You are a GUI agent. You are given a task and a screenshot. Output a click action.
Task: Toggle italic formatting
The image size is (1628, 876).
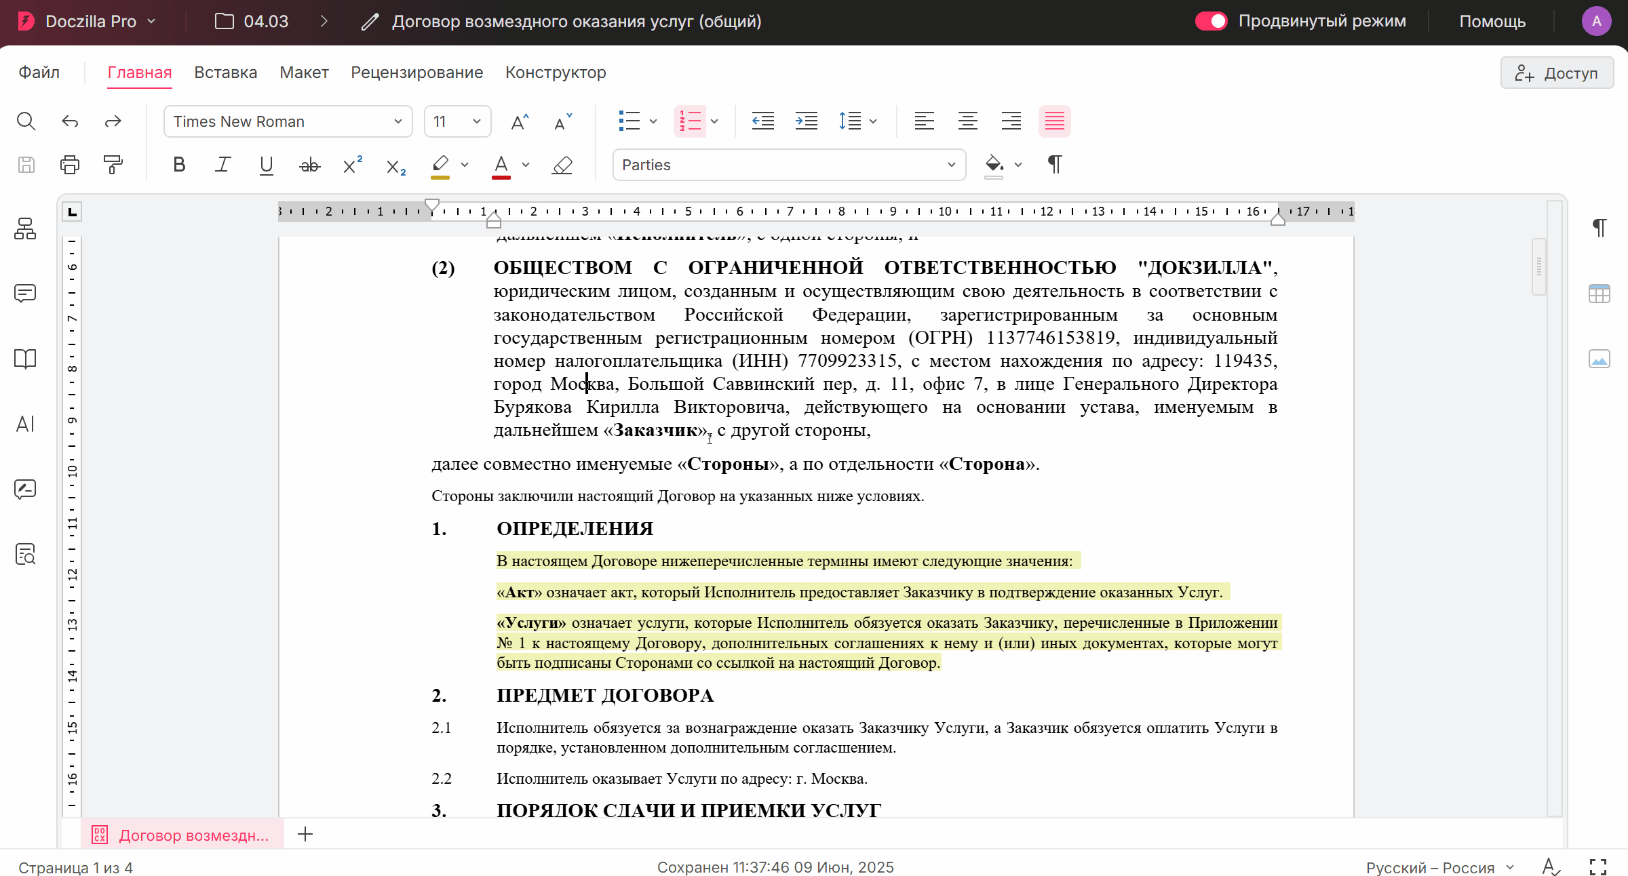click(222, 165)
